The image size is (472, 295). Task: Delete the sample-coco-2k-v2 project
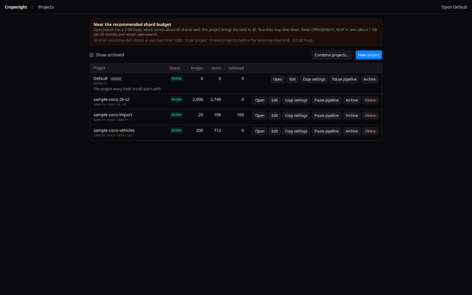tap(371, 100)
